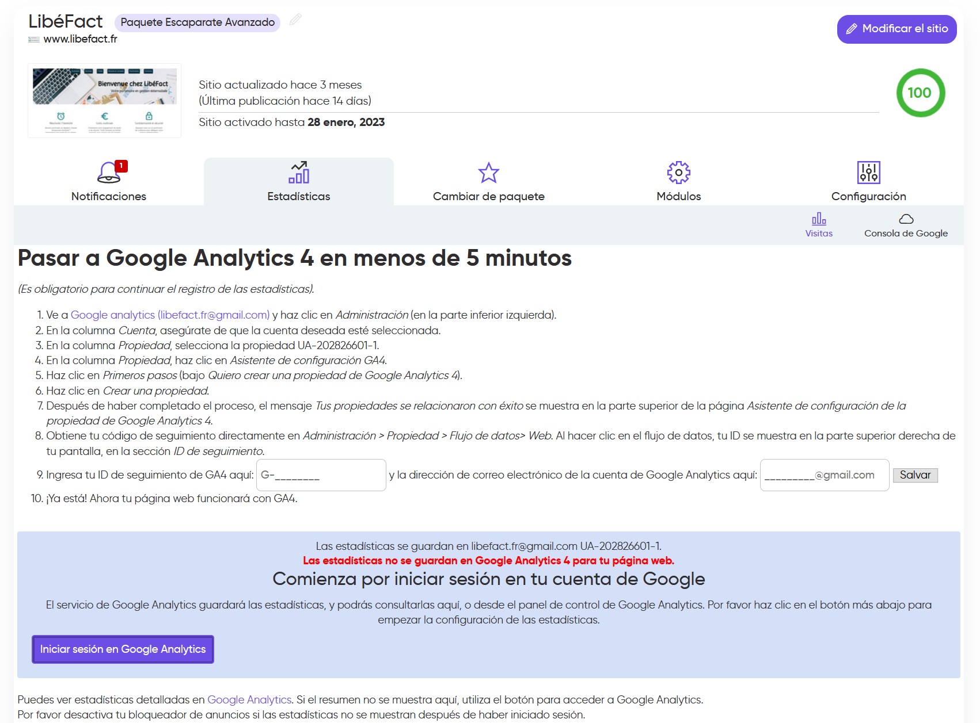
Task: Switch to the Configuración tab label
Action: pyautogui.click(x=869, y=196)
